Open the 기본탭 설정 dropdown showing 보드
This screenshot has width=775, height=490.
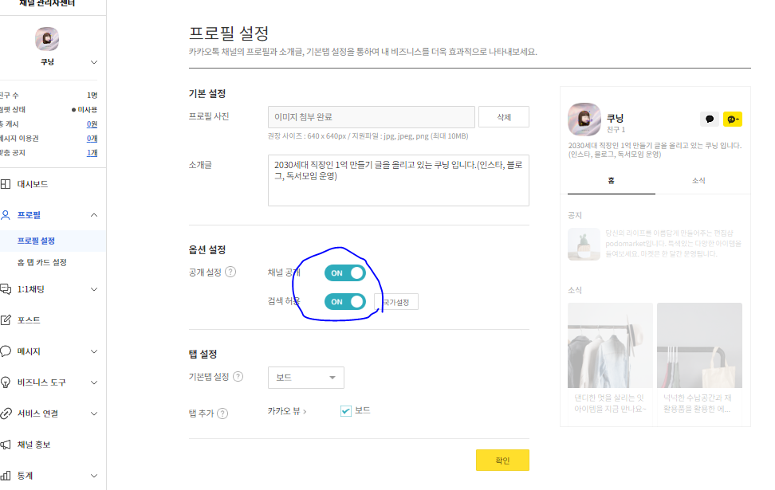306,378
